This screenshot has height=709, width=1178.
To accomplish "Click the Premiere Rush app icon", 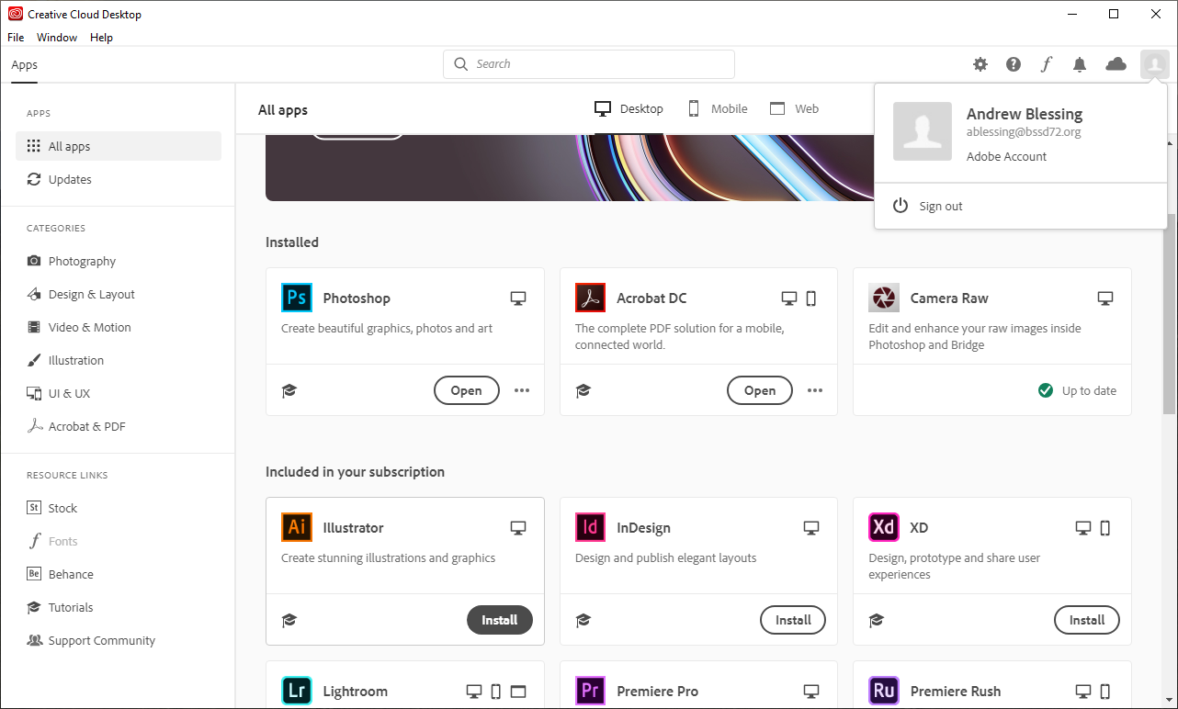I will pyautogui.click(x=884, y=691).
